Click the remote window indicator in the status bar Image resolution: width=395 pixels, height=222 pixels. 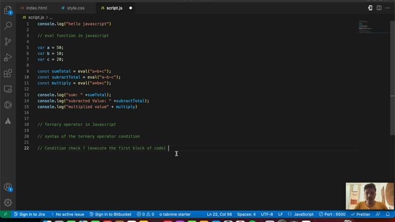click(x=6, y=215)
